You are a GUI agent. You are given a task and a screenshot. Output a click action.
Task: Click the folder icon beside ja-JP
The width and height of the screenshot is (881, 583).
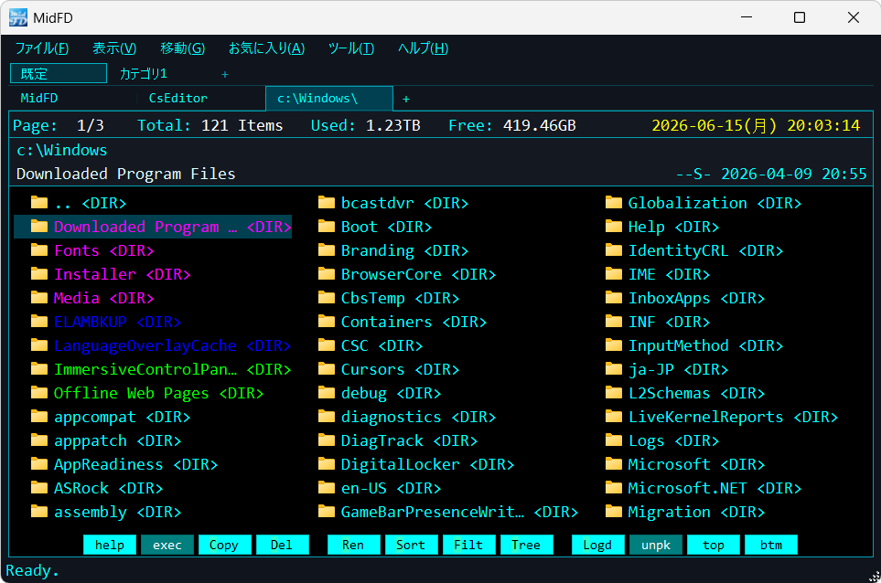click(x=614, y=368)
